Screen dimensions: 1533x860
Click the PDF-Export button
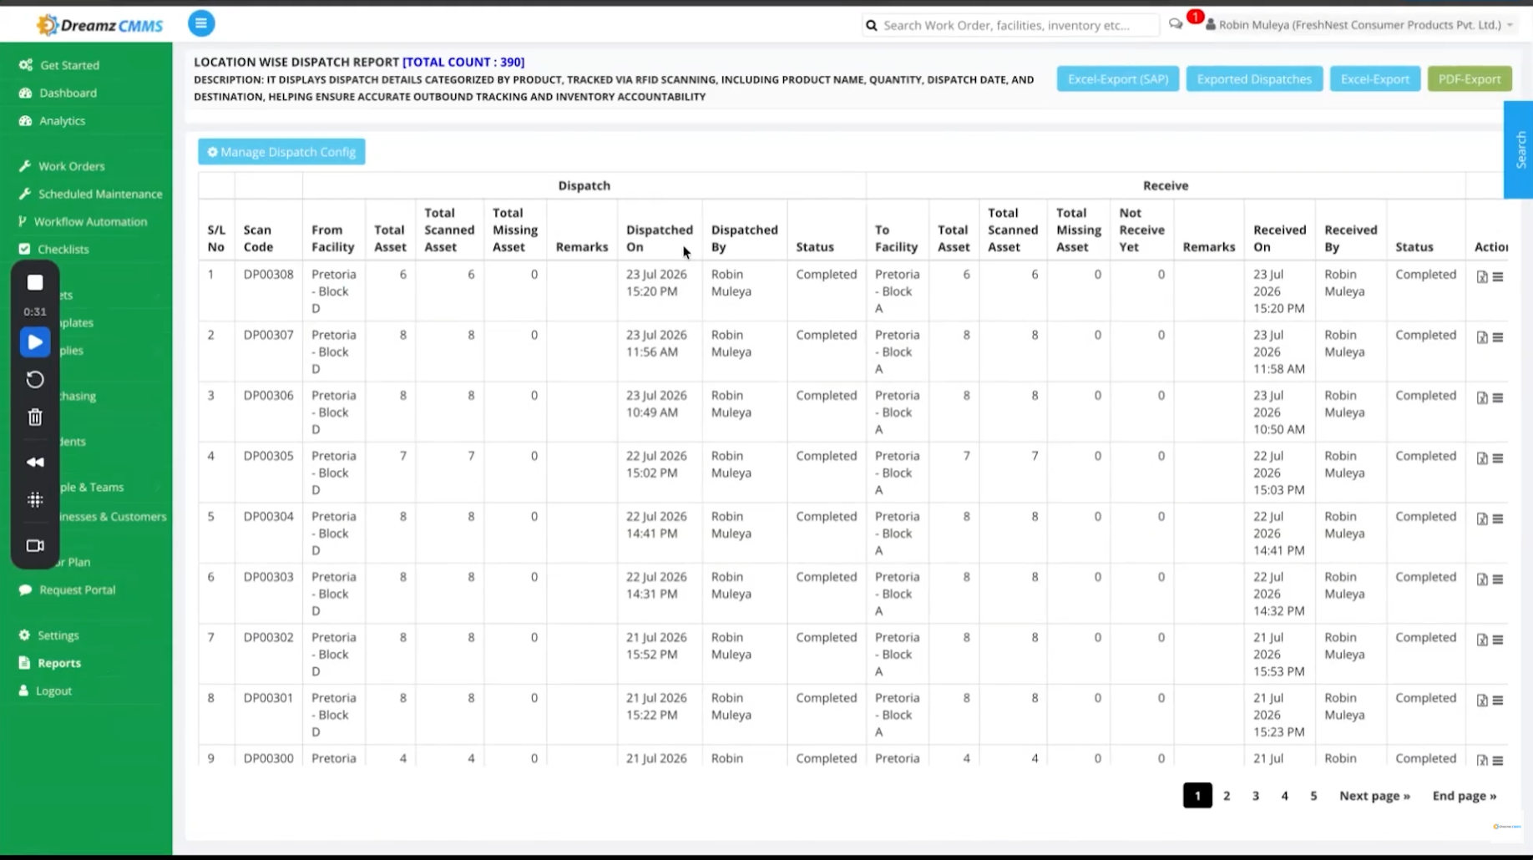click(x=1470, y=78)
